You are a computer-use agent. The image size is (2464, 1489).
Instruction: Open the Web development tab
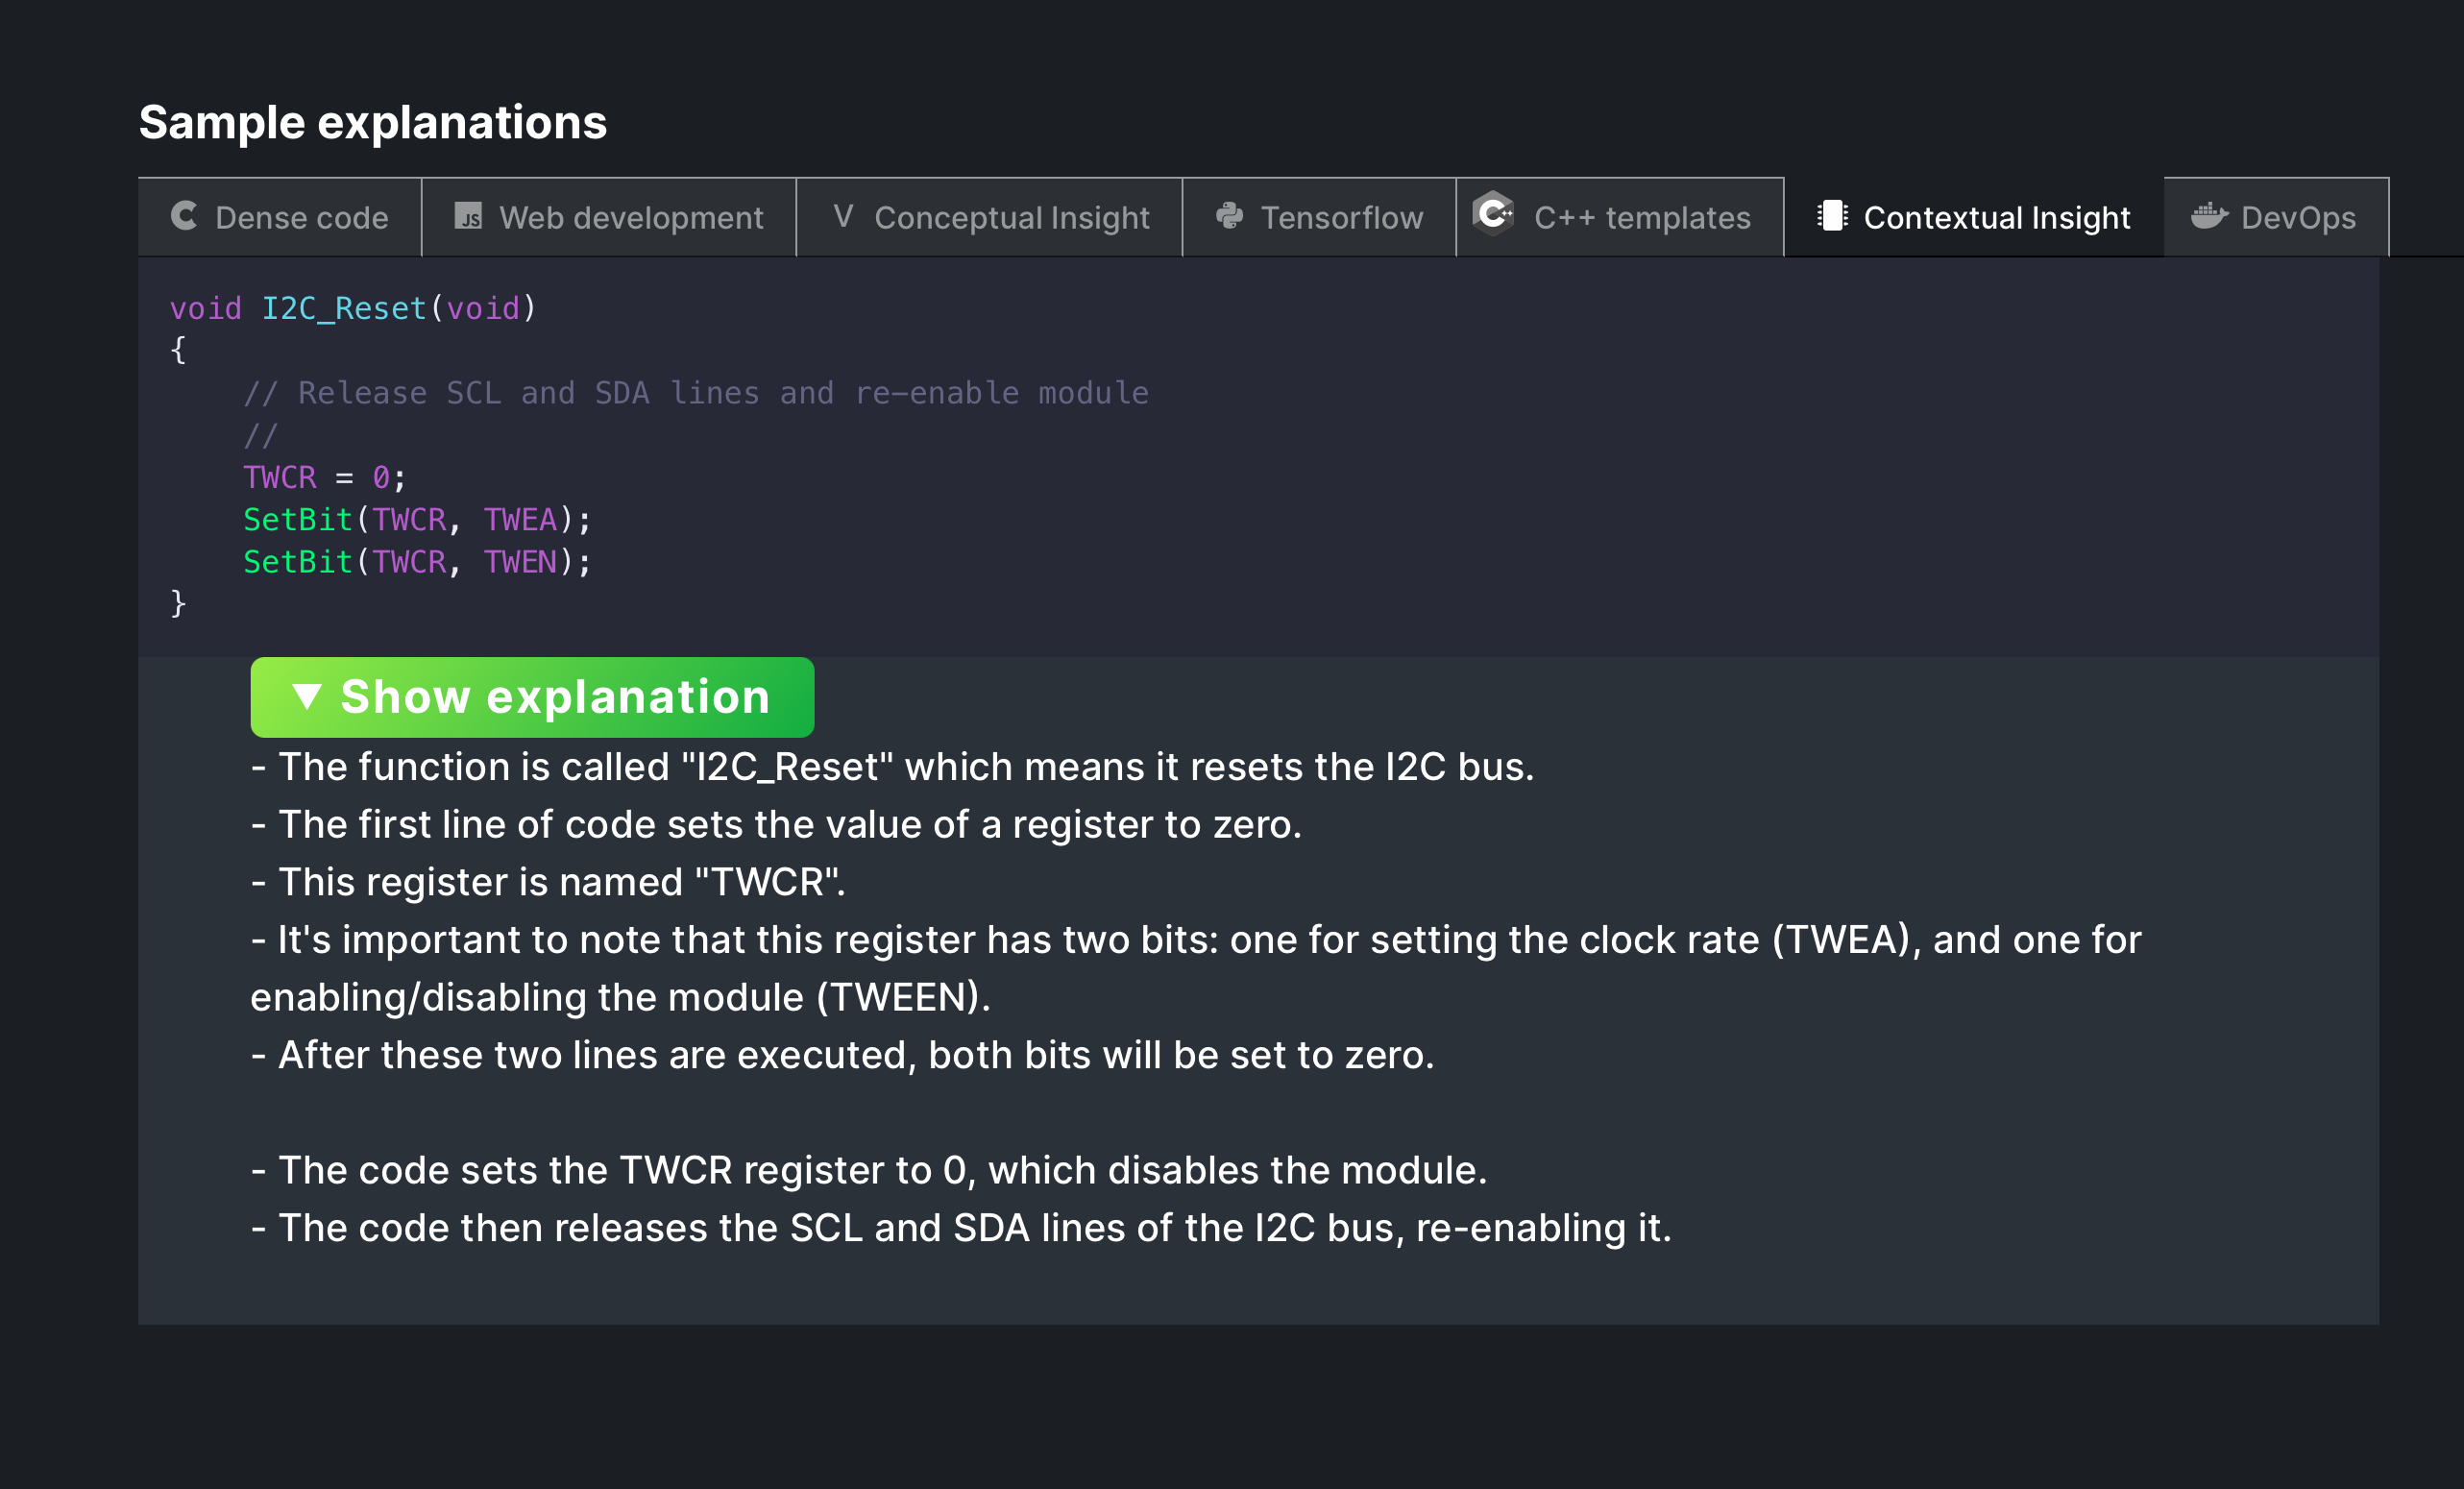point(631,218)
